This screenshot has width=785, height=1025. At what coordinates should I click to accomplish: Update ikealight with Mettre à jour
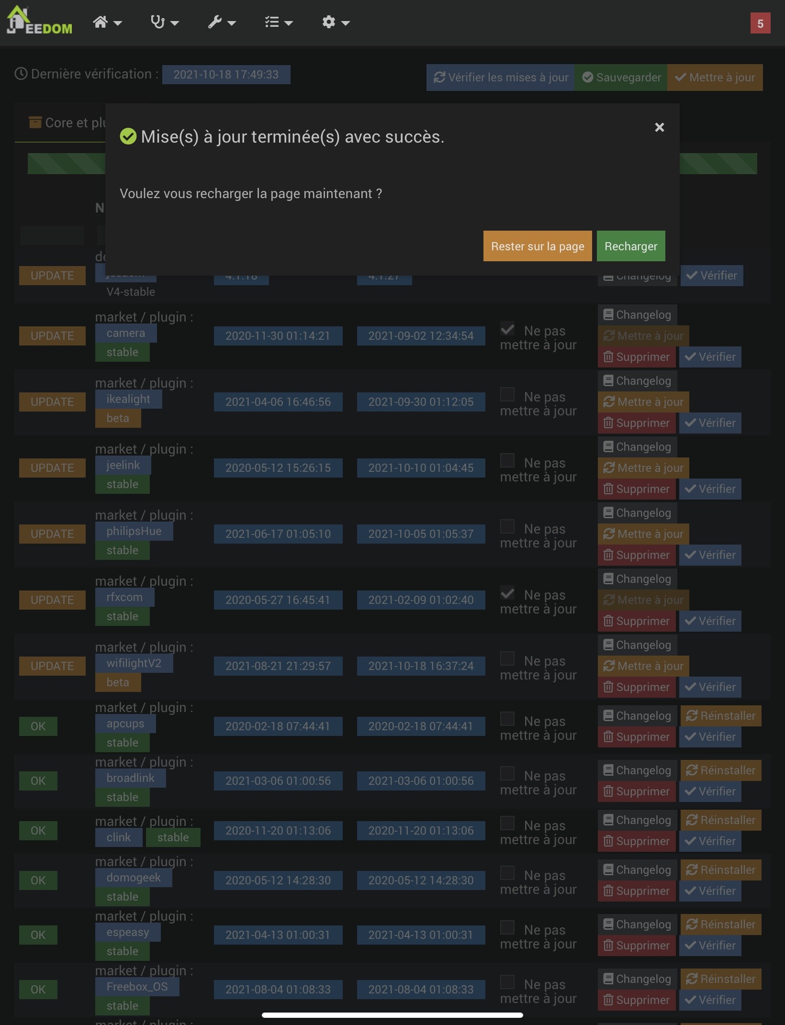pos(643,402)
